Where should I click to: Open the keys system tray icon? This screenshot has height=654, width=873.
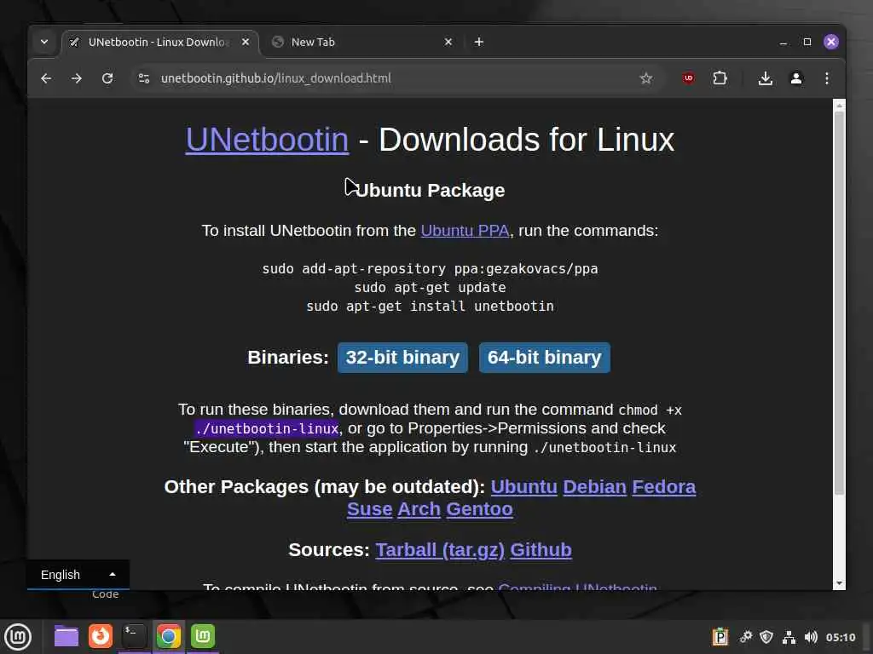[x=745, y=637]
